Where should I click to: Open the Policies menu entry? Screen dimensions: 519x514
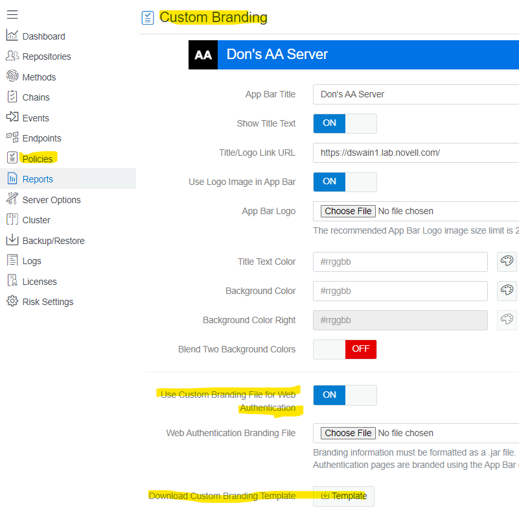click(x=39, y=158)
